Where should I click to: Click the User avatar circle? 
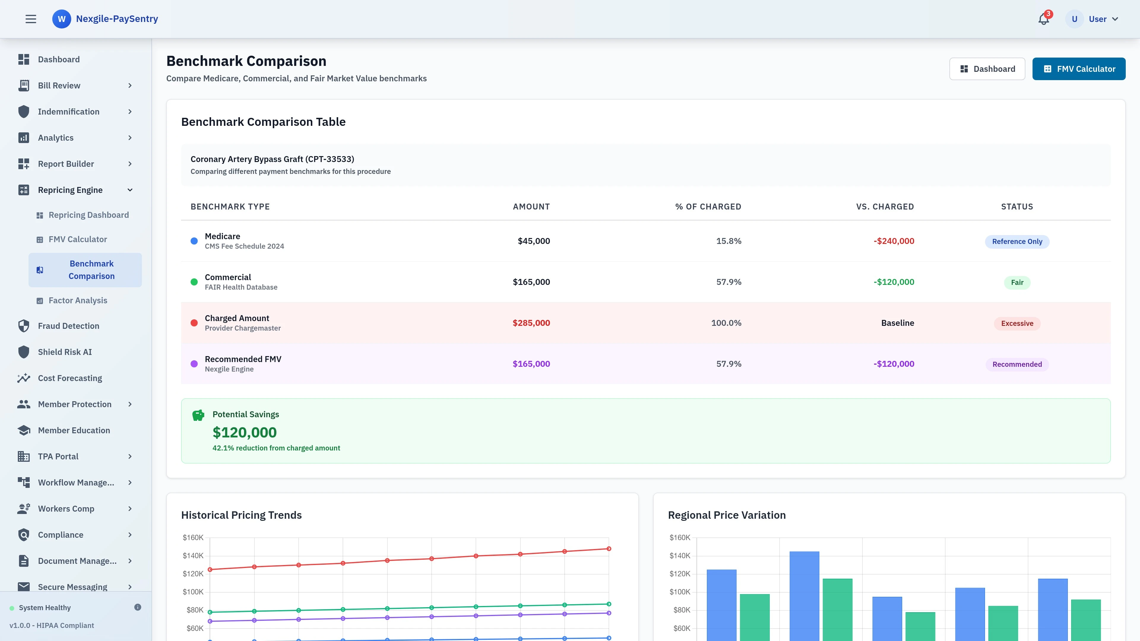1074,19
